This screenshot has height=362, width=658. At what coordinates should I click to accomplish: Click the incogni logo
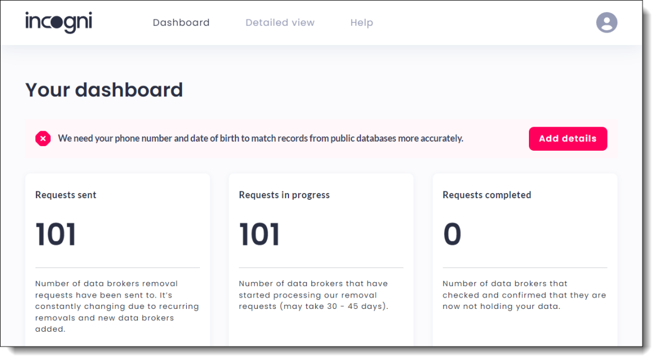pyautogui.click(x=59, y=22)
